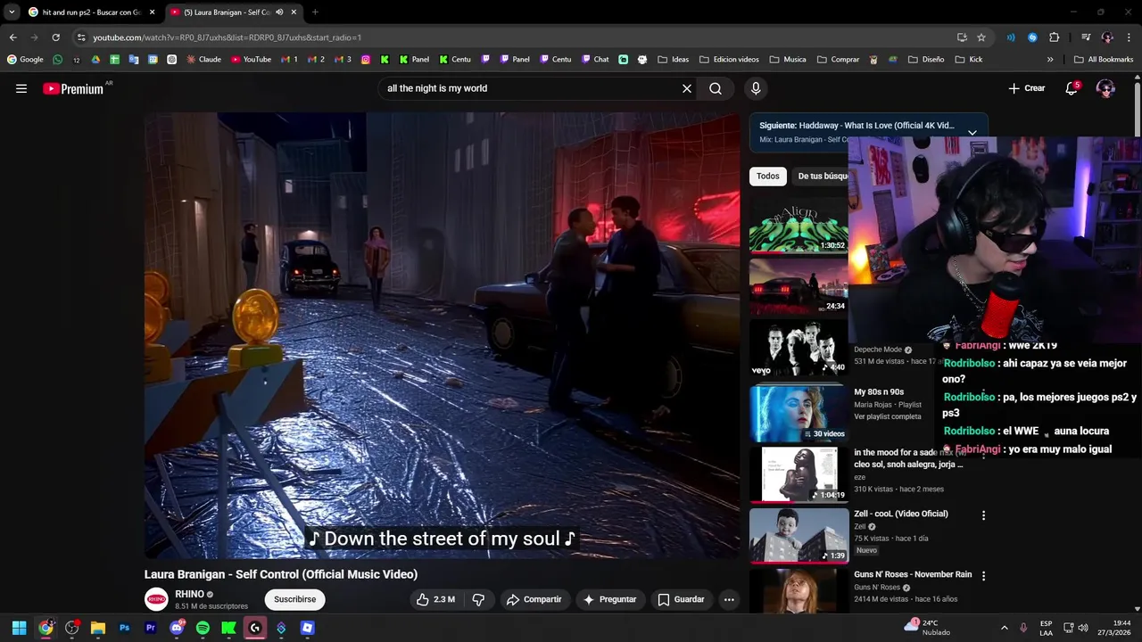Image resolution: width=1142 pixels, height=642 pixels.
Task: Open the 1:30:52 mix thumbnail
Action: tap(799, 225)
